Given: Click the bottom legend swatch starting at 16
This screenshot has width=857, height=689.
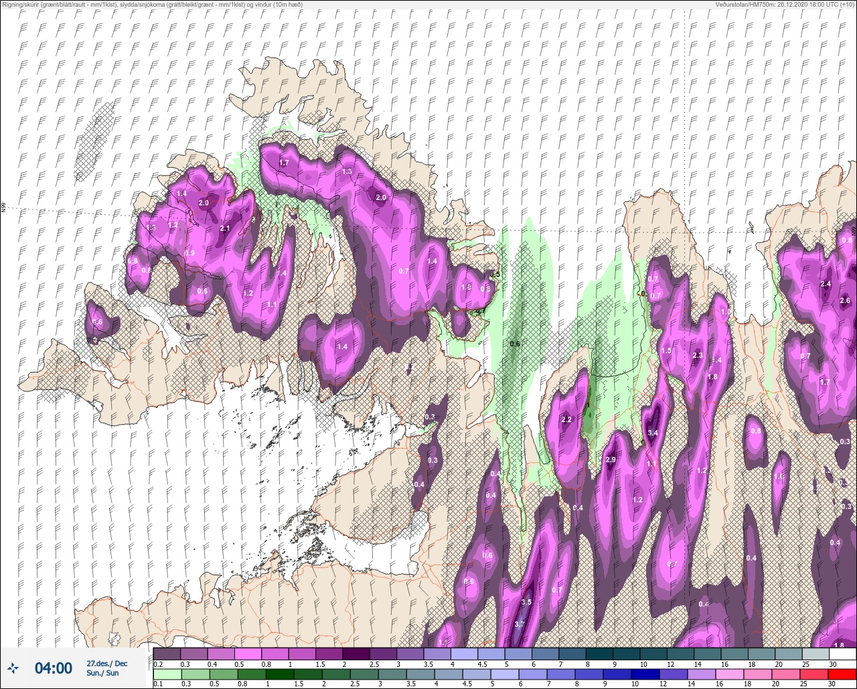Looking at the screenshot, I should coord(730,674).
